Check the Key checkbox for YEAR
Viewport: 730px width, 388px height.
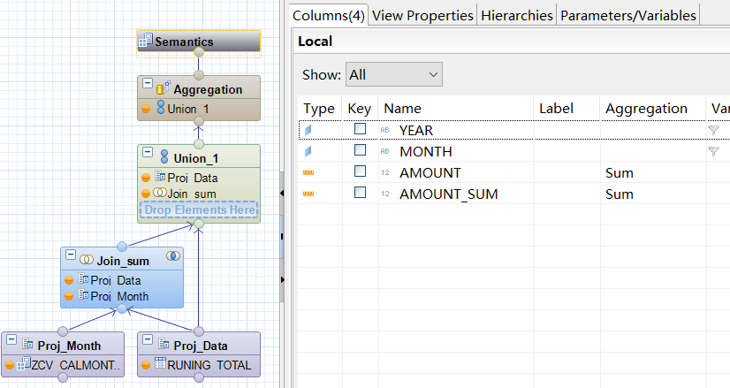pos(360,130)
